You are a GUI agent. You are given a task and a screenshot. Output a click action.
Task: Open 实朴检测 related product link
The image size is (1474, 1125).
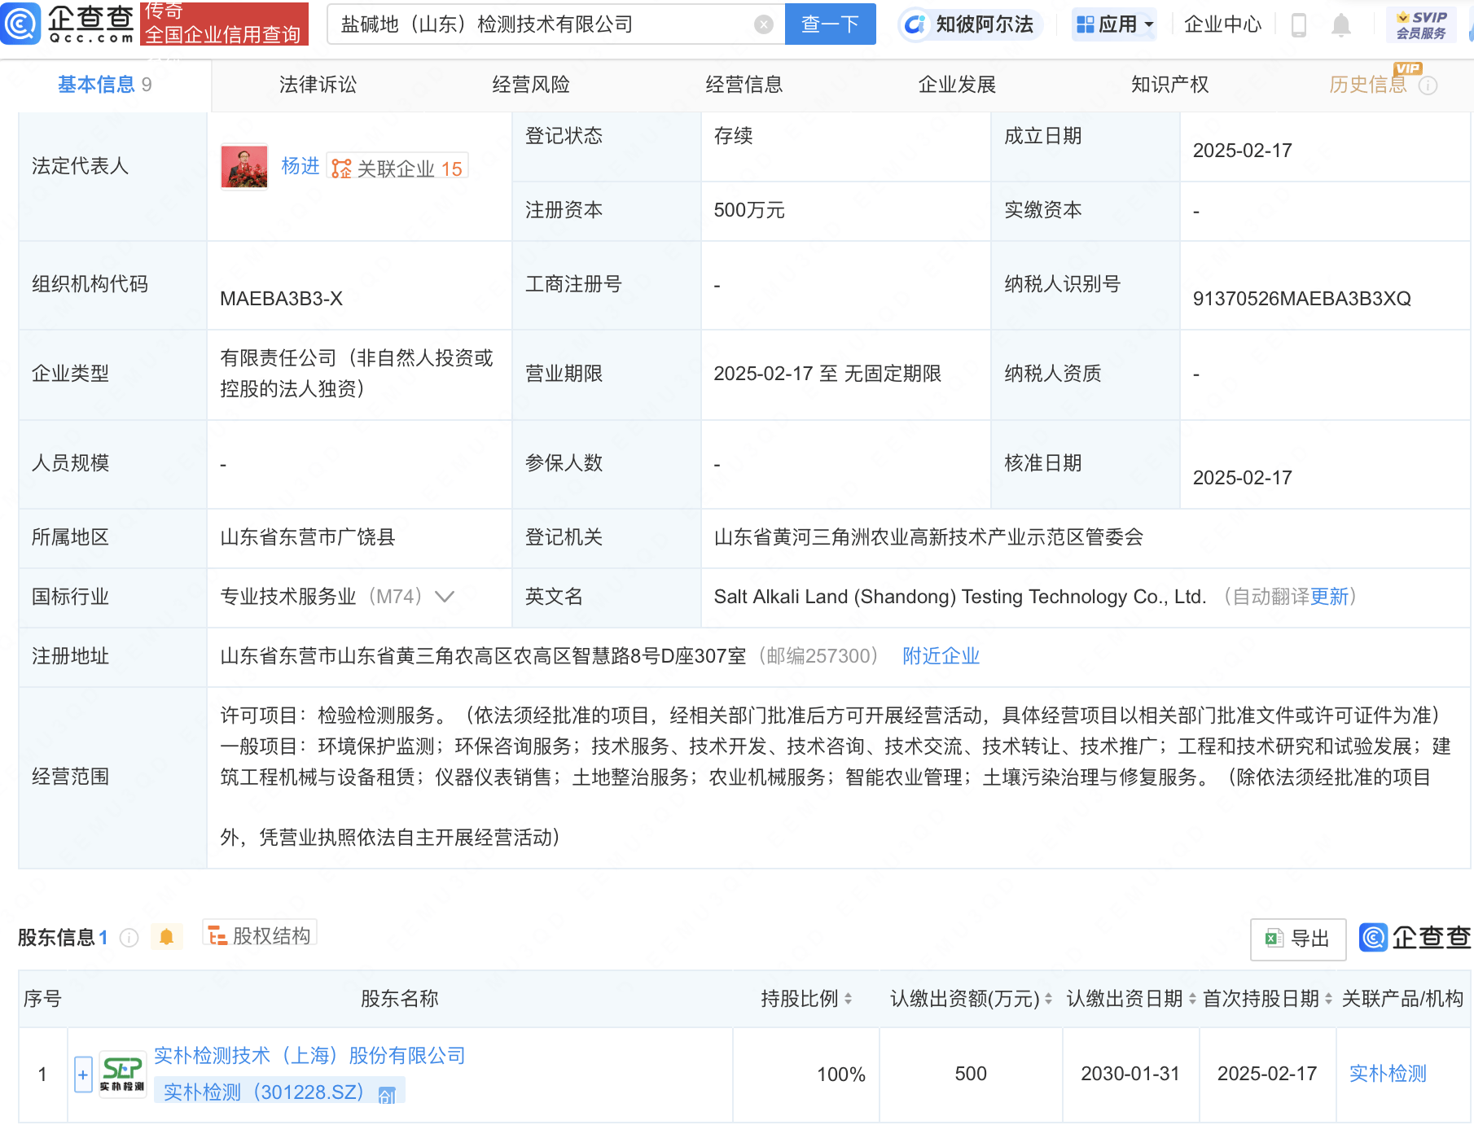click(1388, 1074)
